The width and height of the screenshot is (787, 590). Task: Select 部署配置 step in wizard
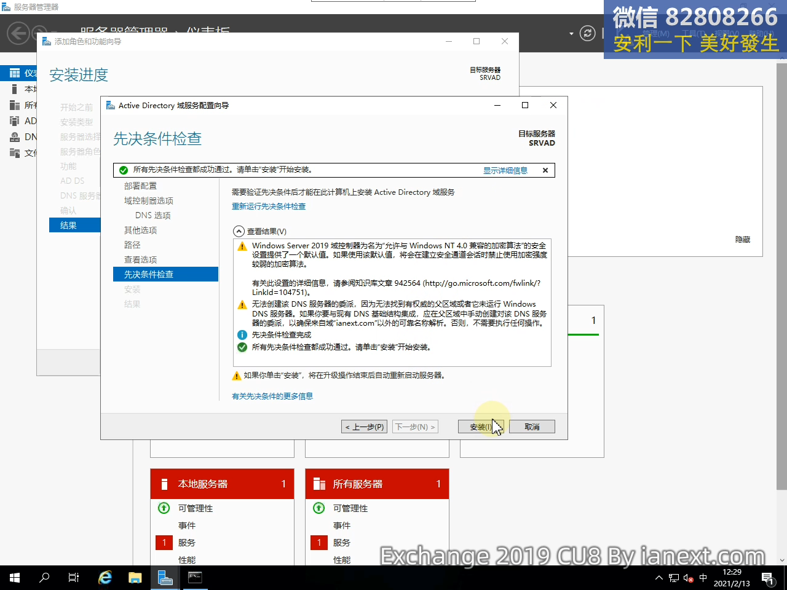point(141,186)
